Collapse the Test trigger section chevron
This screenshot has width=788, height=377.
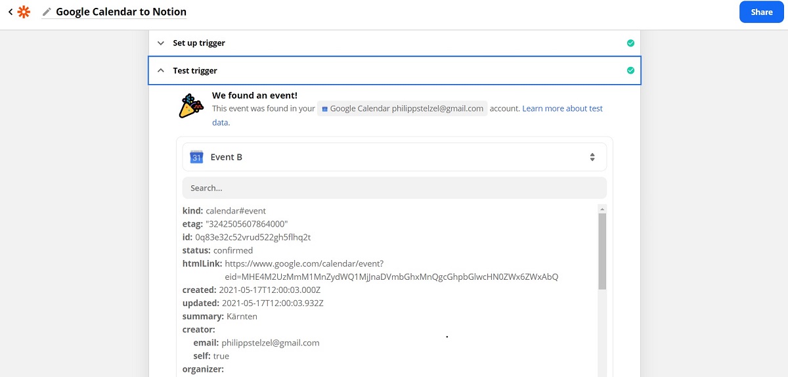pyautogui.click(x=161, y=71)
